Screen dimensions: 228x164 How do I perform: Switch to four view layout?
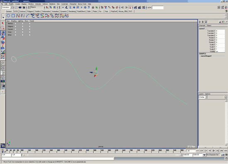click(x=2, y=68)
